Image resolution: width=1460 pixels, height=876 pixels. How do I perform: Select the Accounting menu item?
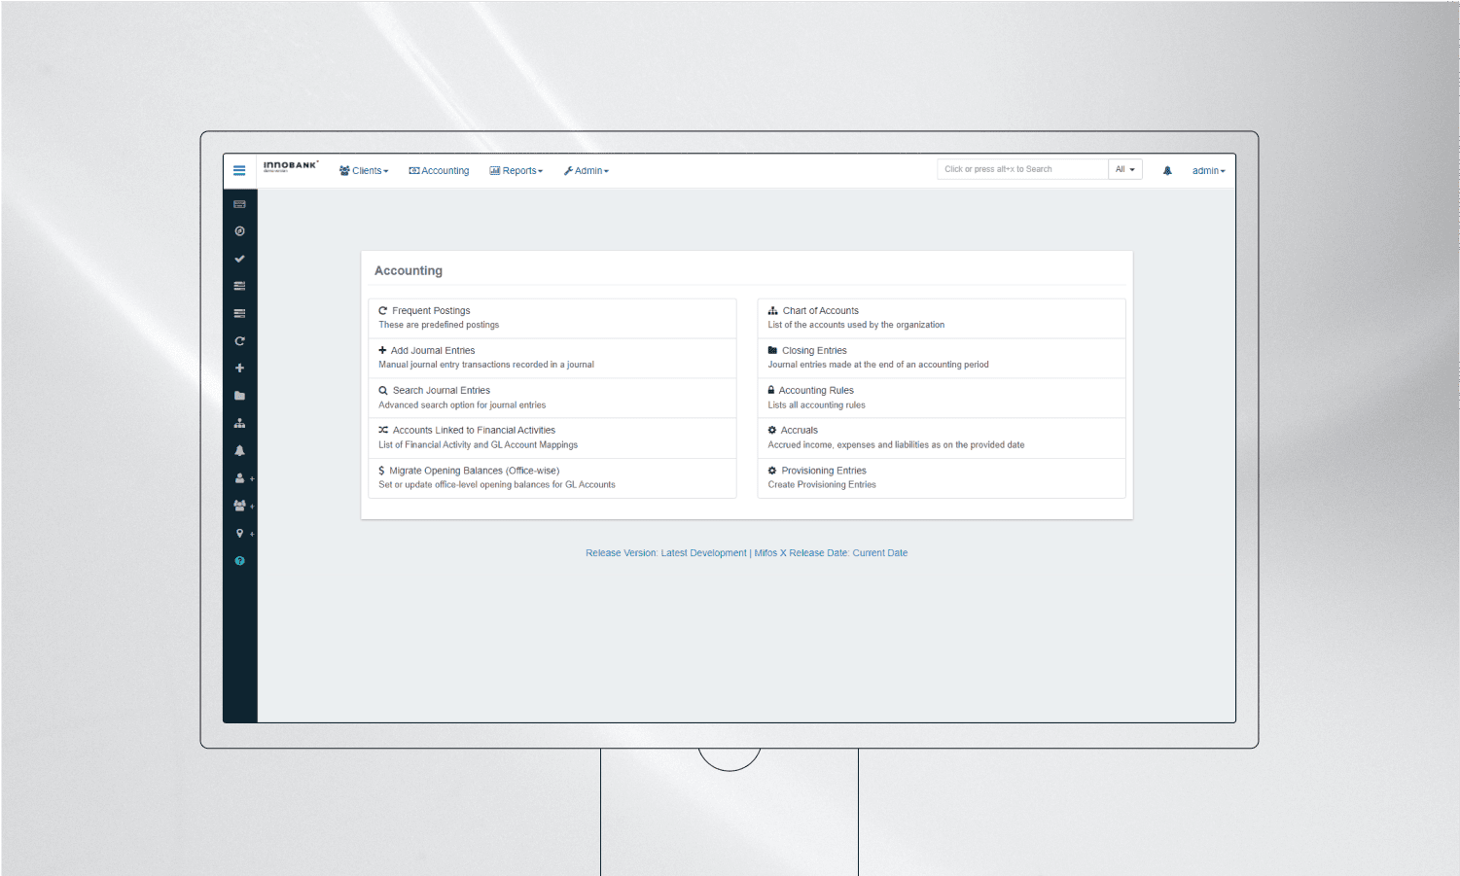[439, 170]
